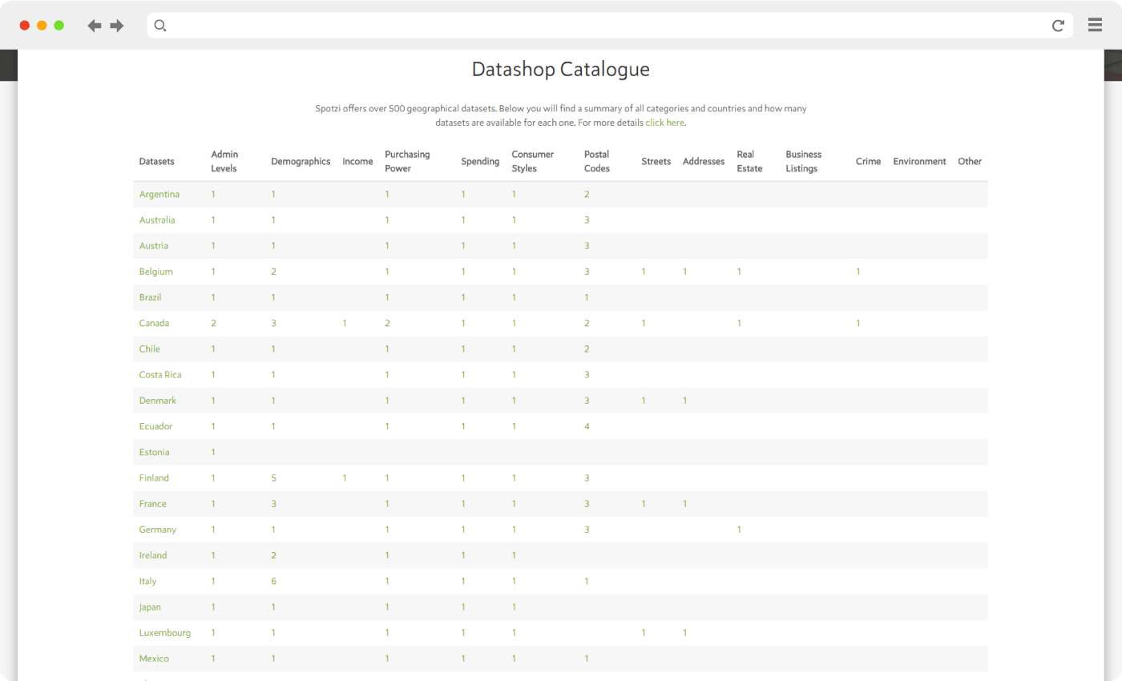
Task: Click France's Demographics value 3
Action: 273,504
